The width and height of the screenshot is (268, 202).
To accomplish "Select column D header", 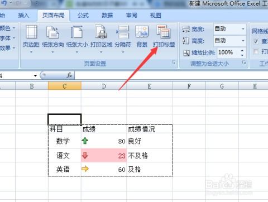I will click(104, 86).
